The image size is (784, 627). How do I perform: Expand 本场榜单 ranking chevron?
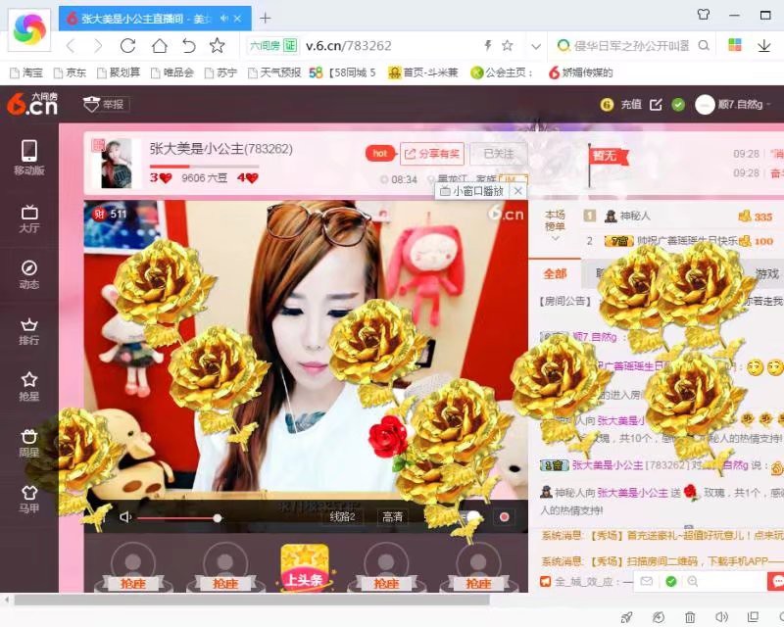555,238
